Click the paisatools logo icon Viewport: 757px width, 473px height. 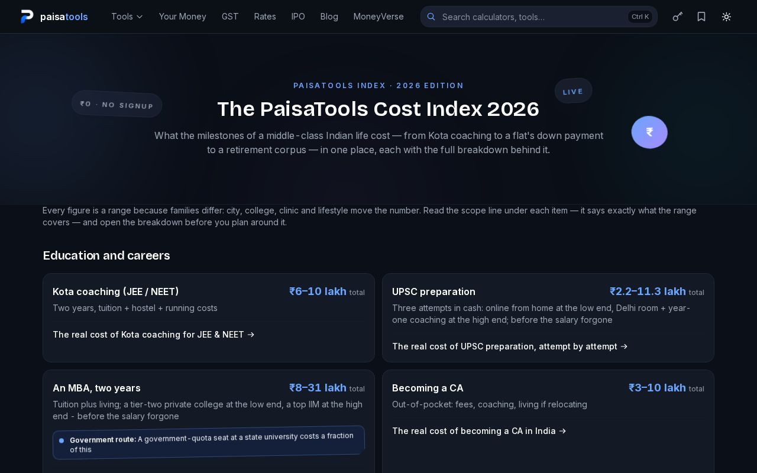click(27, 17)
